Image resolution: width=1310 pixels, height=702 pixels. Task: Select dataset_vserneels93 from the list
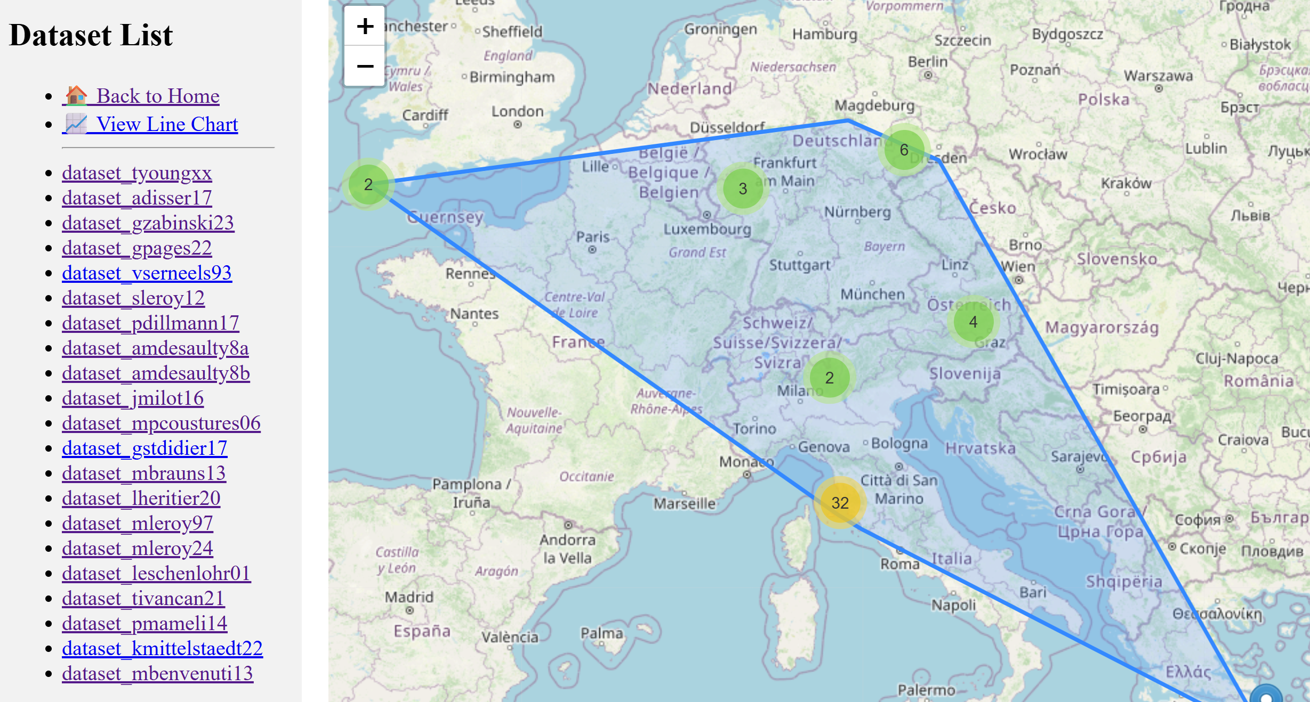pos(147,273)
